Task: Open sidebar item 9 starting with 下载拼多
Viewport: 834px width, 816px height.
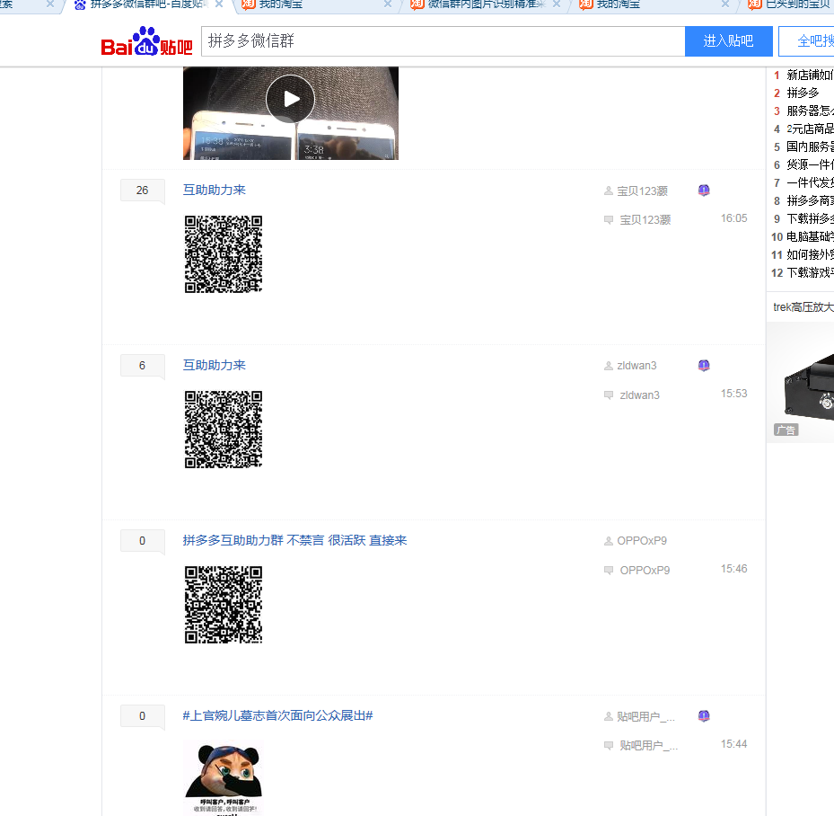Action: (x=810, y=218)
